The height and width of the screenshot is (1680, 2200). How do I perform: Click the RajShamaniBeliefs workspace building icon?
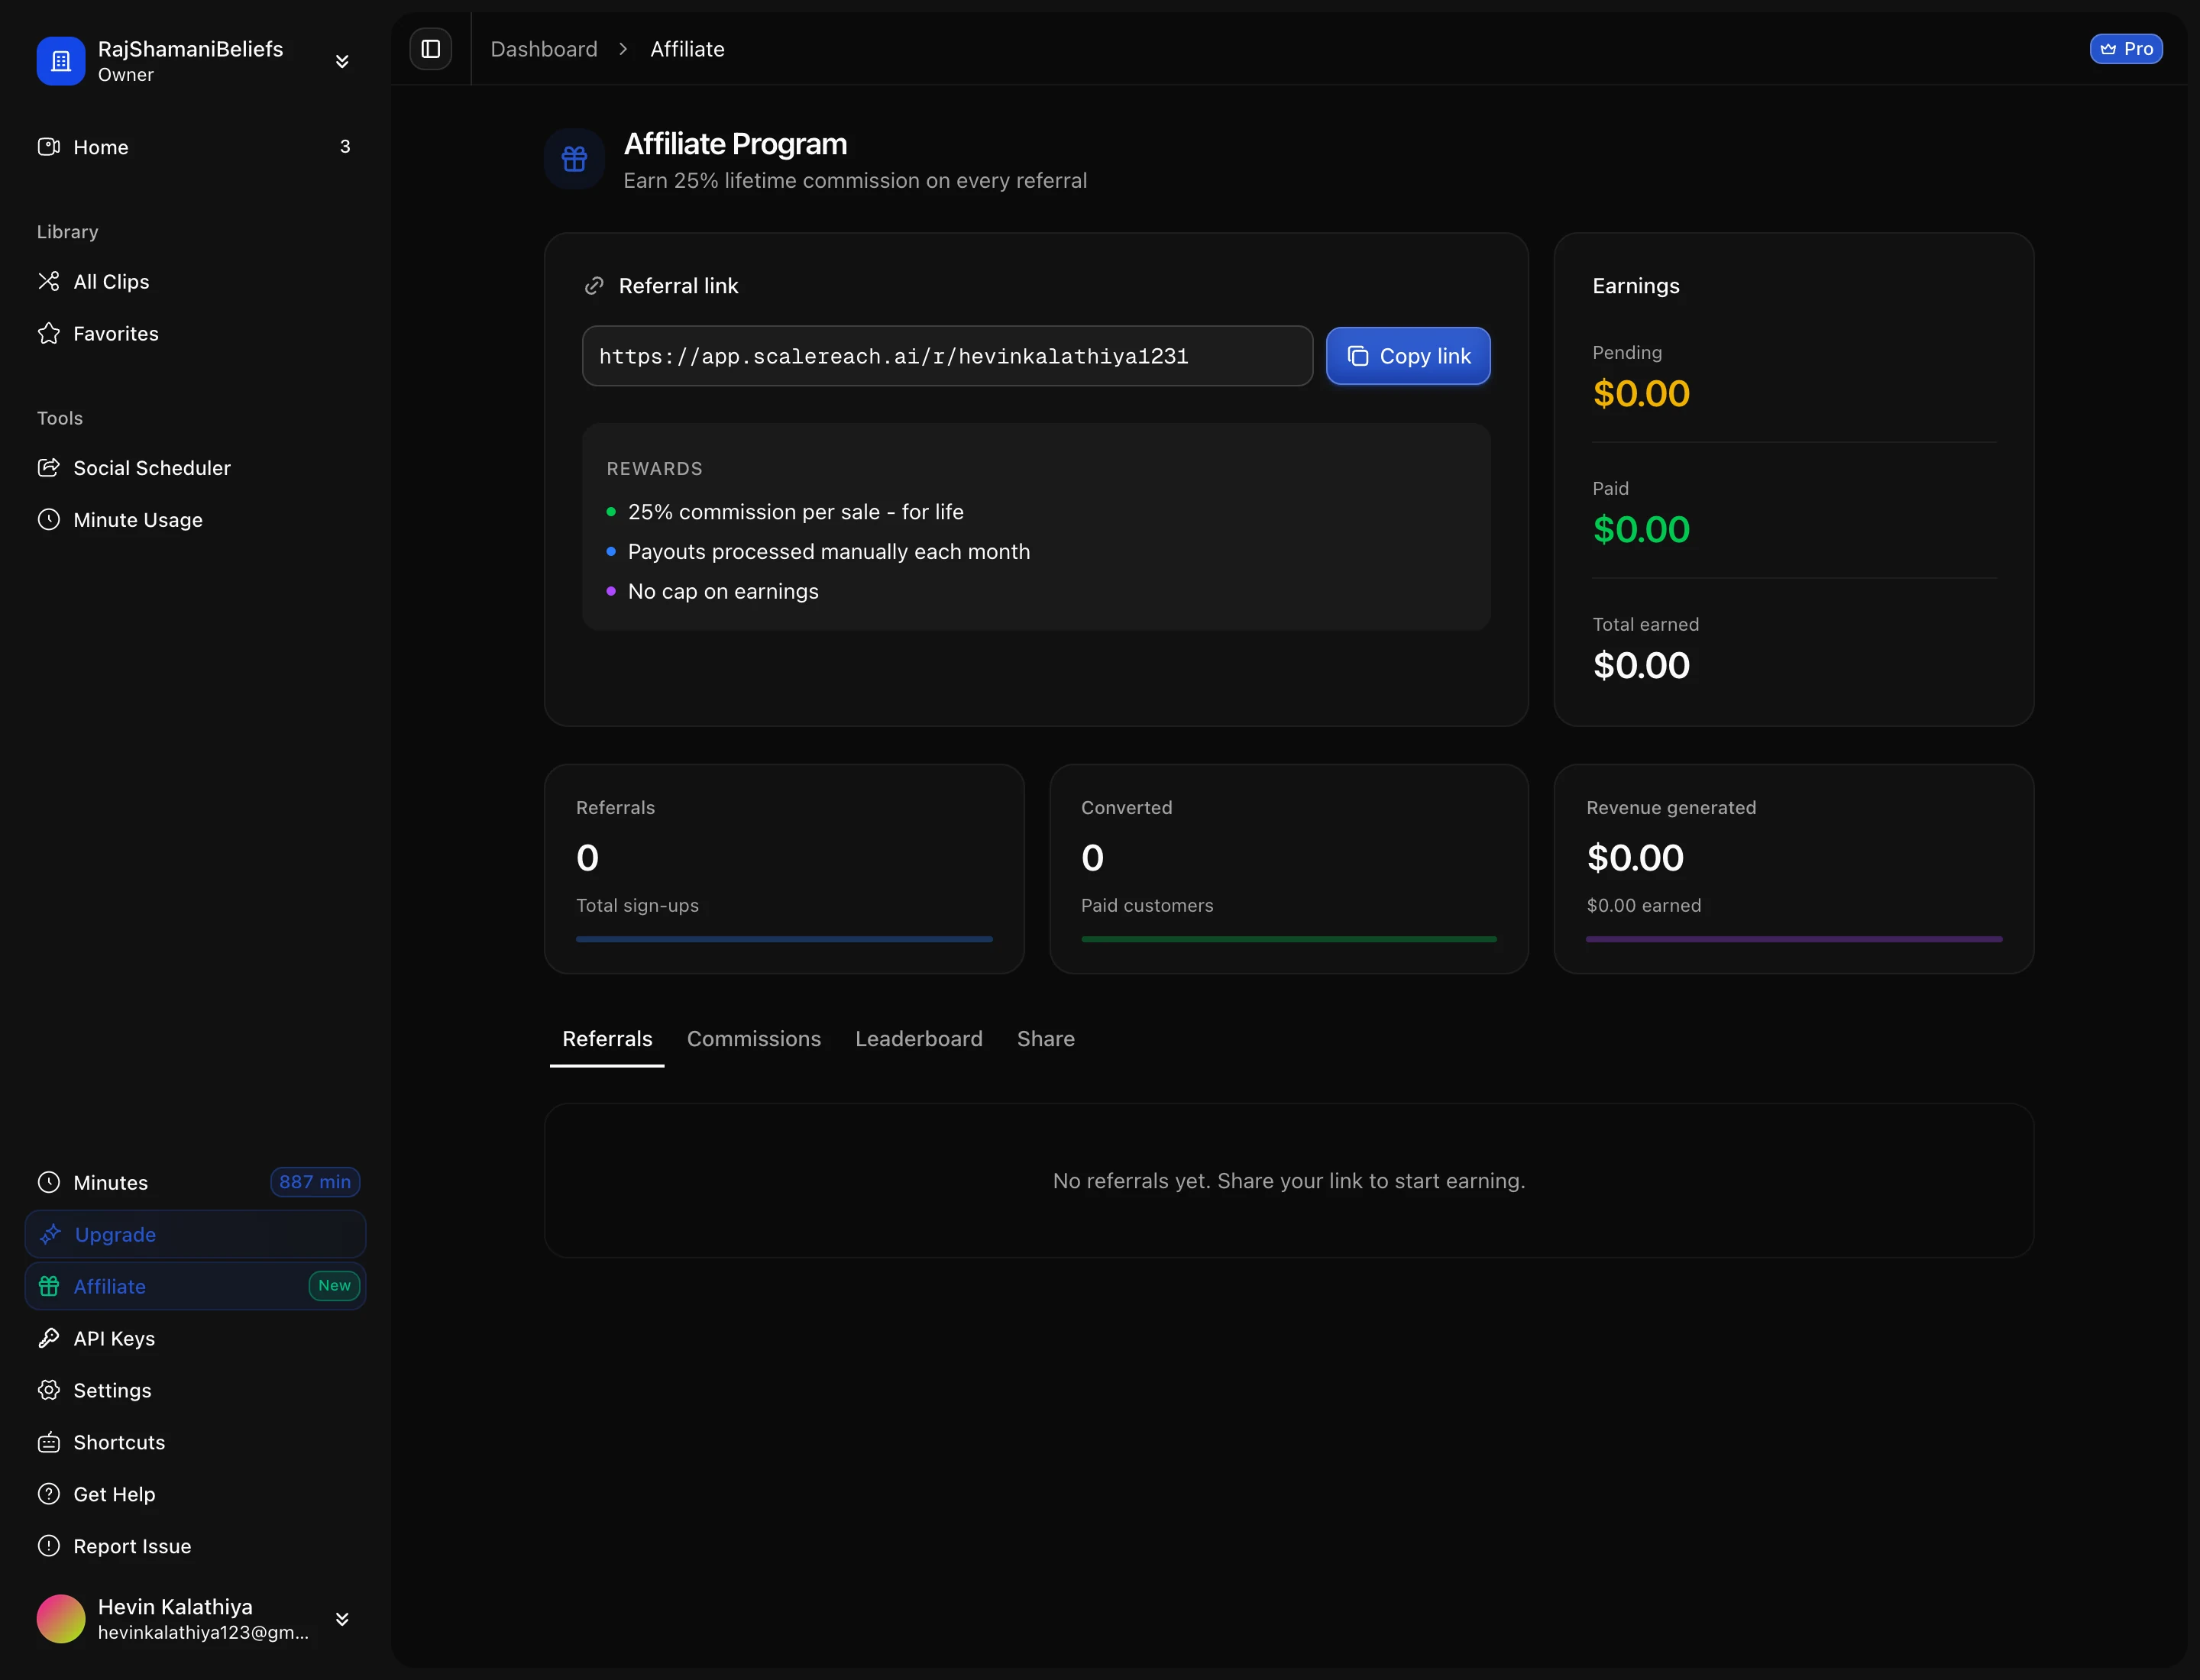(x=61, y=61)
